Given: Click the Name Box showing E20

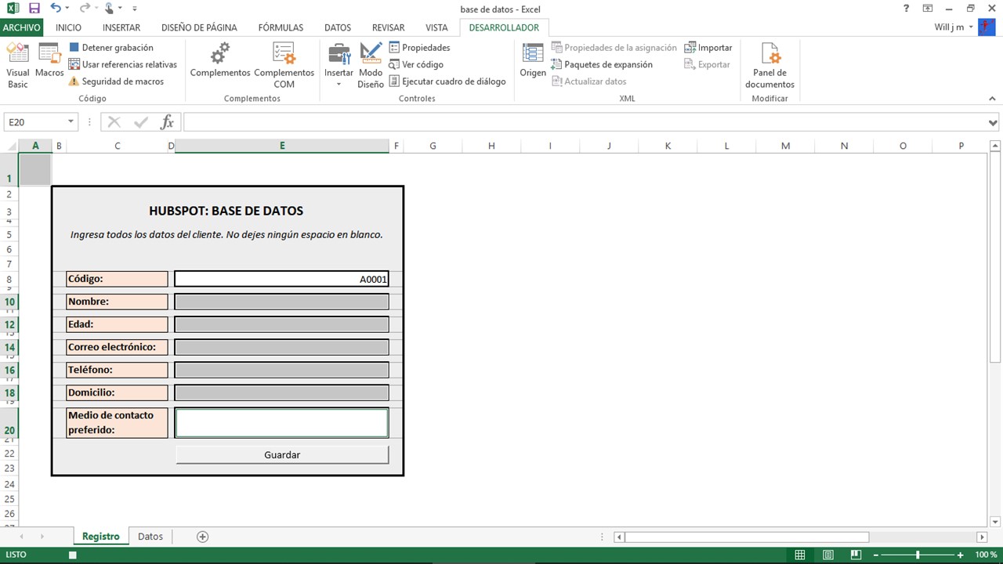Looking at the screenshot, I should [34, 122].
